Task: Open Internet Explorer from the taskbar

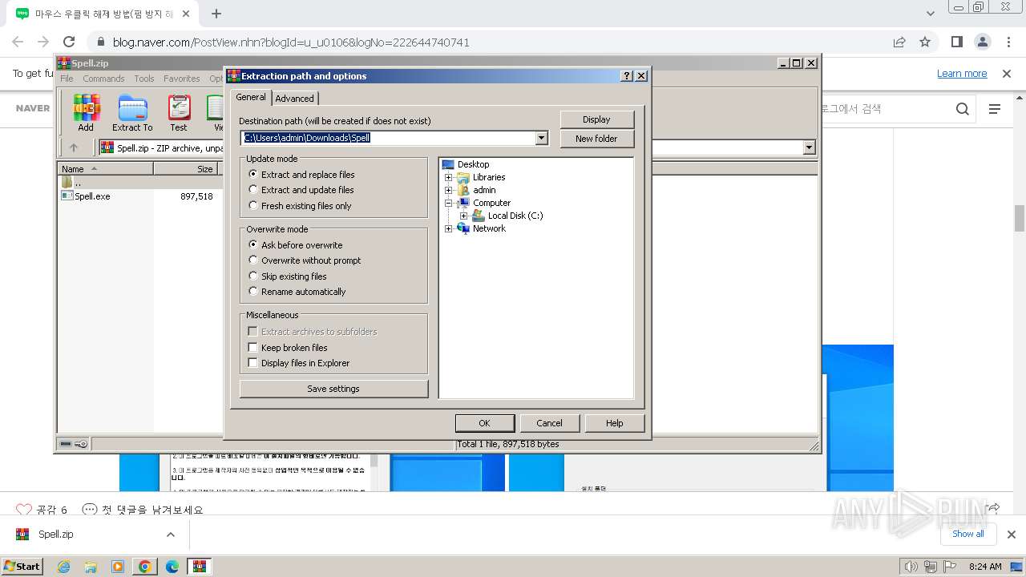Action: [63, 567]
